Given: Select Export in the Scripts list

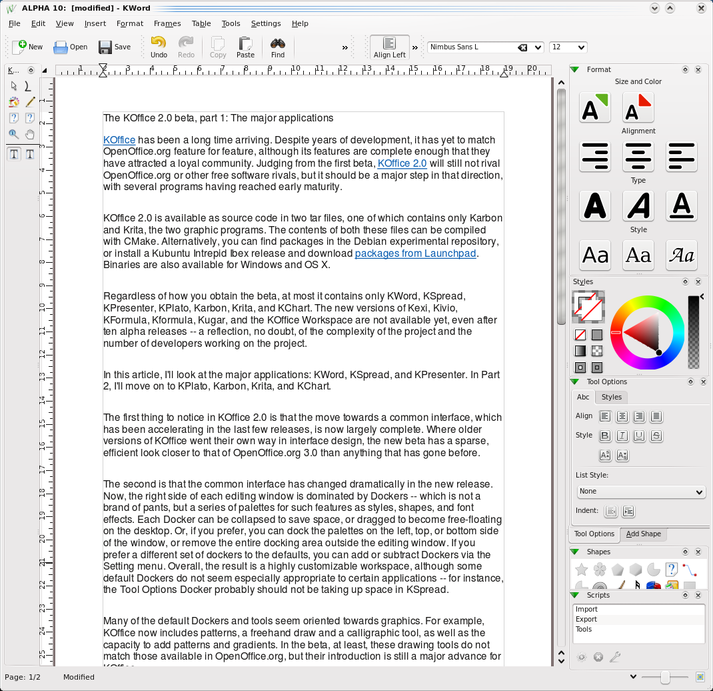Looking at the screenshot, I should point(586,619).
